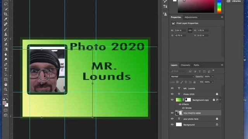248x139 pixels.
Task: Open the layer filter kind dropdown
Action: coord(178,71)
